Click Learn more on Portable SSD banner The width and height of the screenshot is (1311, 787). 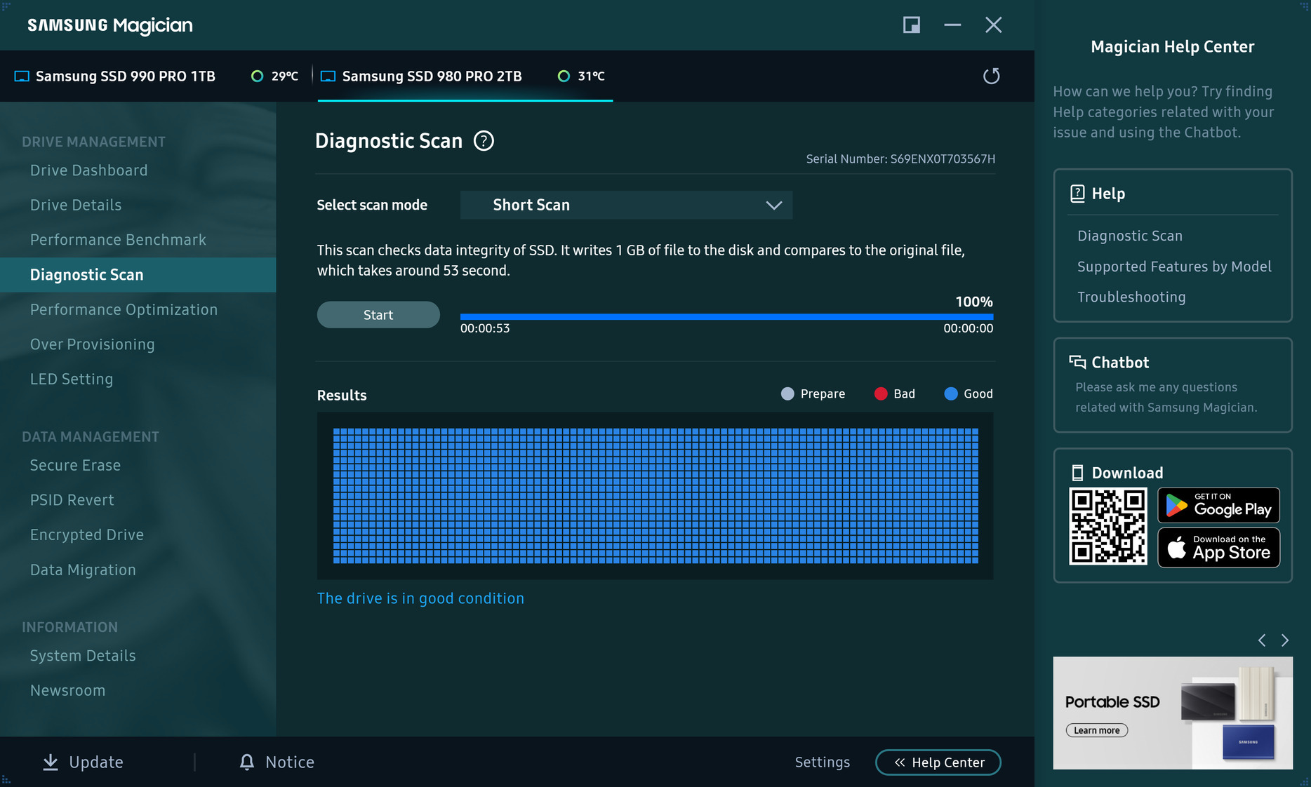point(1097,730)
